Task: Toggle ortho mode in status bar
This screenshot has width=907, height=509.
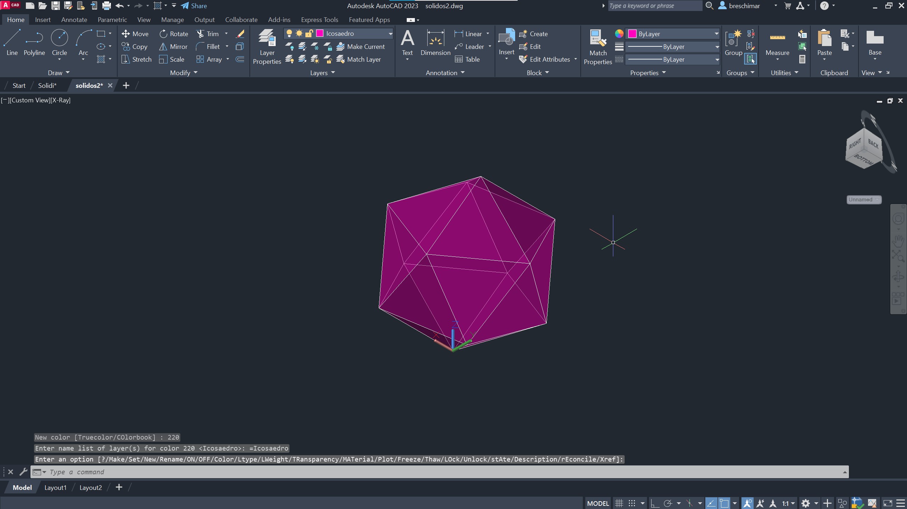Action: pos(654,503)
